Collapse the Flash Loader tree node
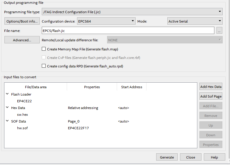 (x=7, y=94)
